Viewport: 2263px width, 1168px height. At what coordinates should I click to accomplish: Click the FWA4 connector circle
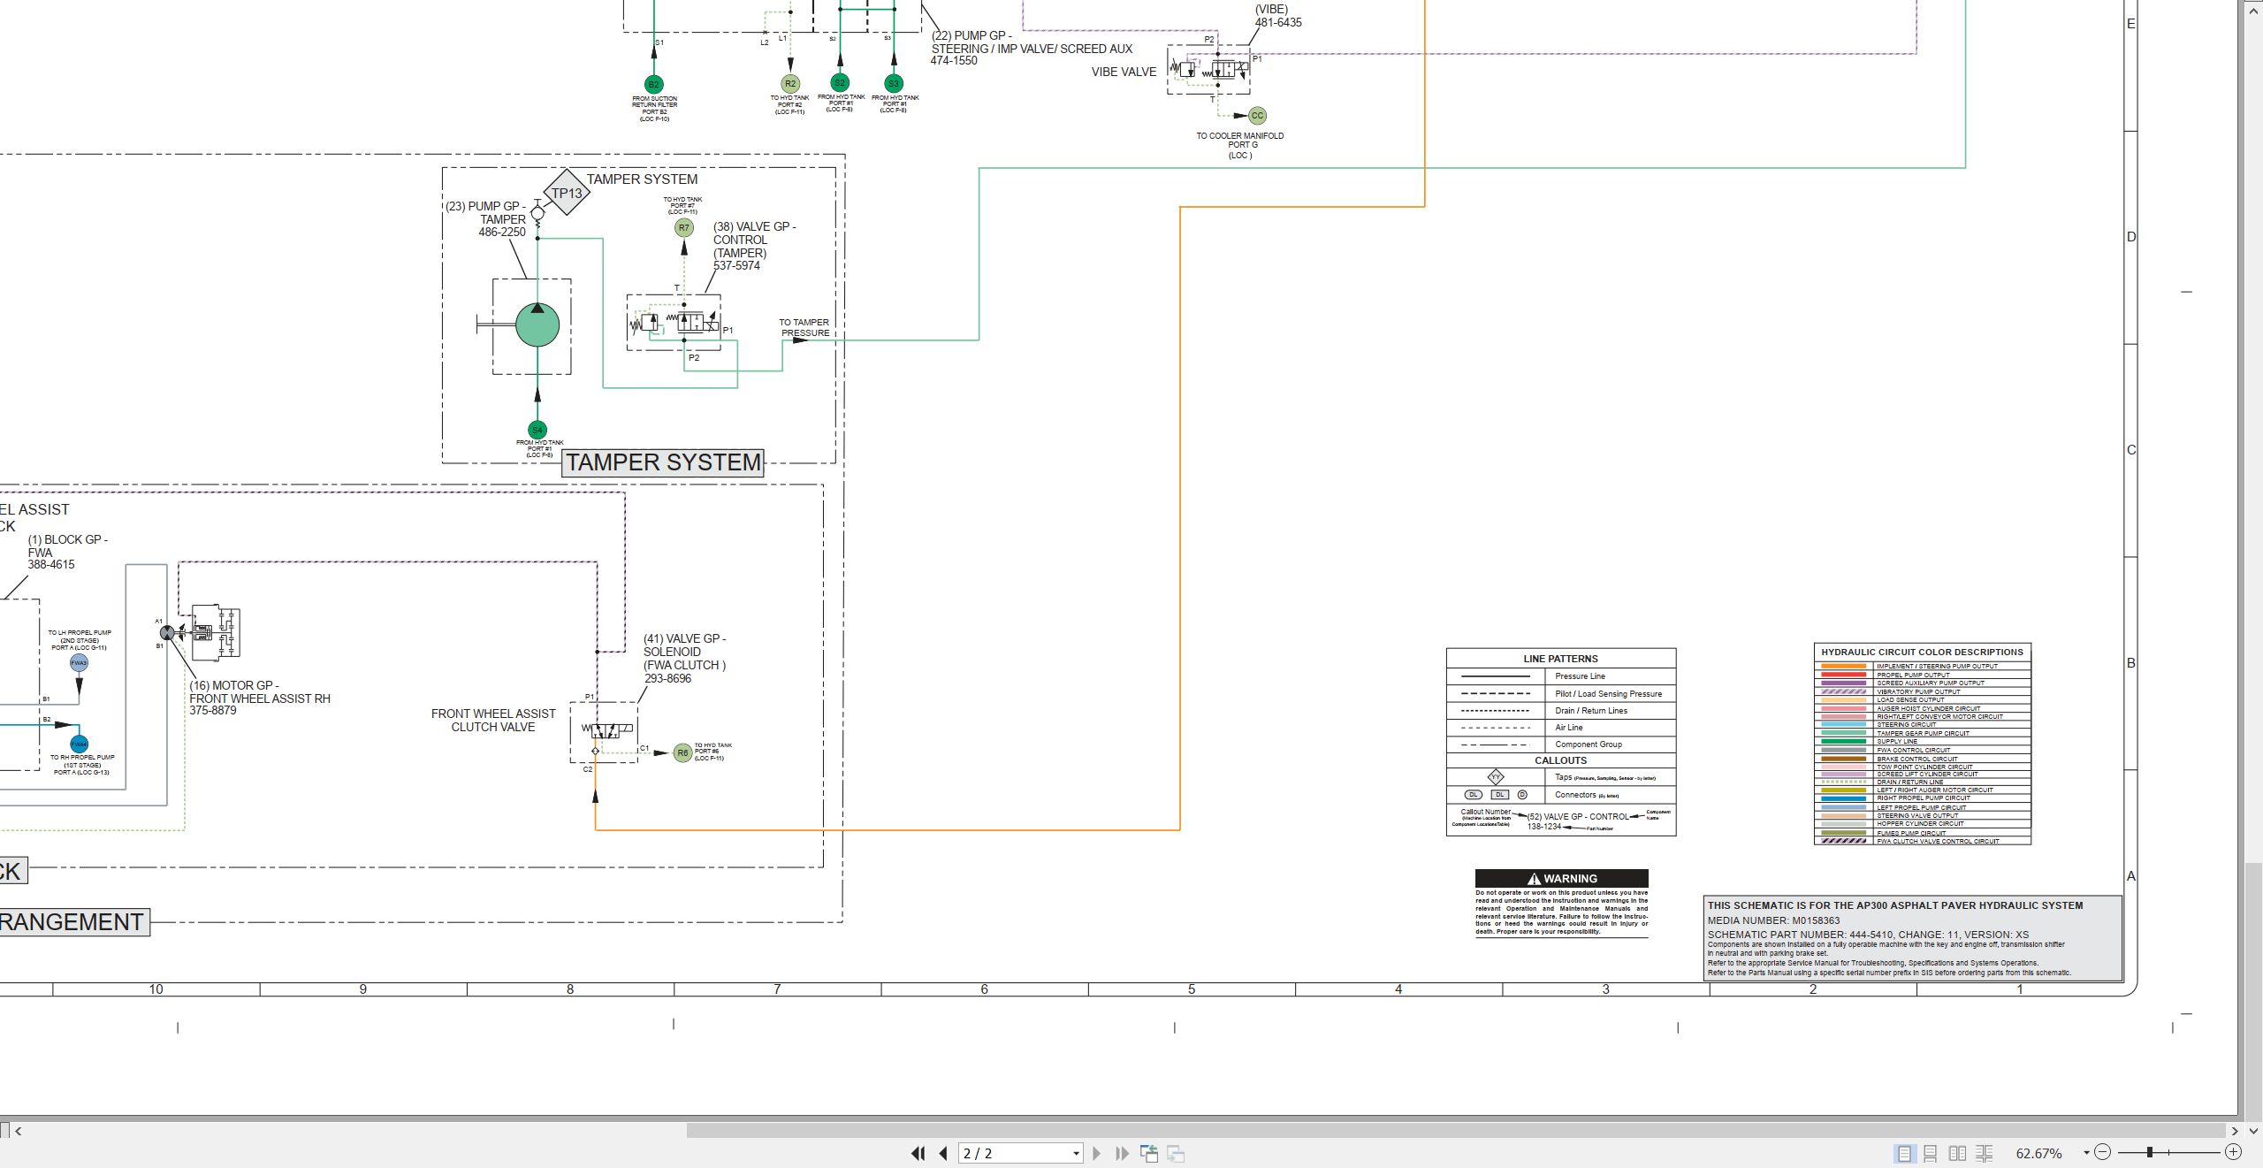pos(79,744)
